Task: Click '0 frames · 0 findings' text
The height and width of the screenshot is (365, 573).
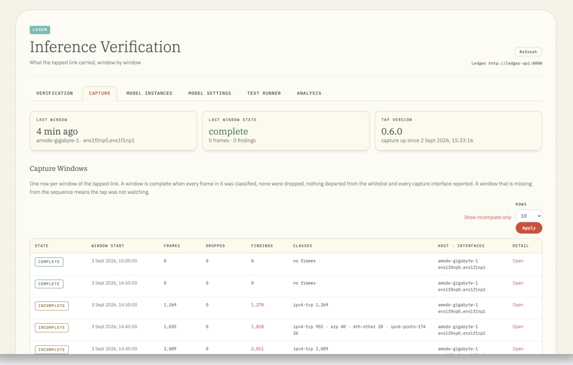Action: click(232, 141)
